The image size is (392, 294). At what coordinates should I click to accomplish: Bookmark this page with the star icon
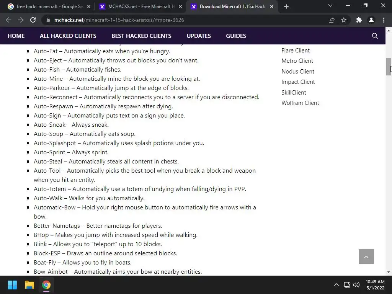point(344,20)
